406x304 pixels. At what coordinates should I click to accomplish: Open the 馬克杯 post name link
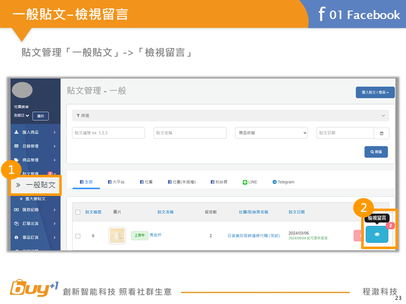(155, 235)
